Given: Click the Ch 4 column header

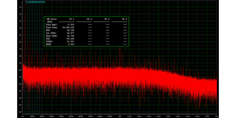Looking at the screenshot, I should [x=124, y=19].
